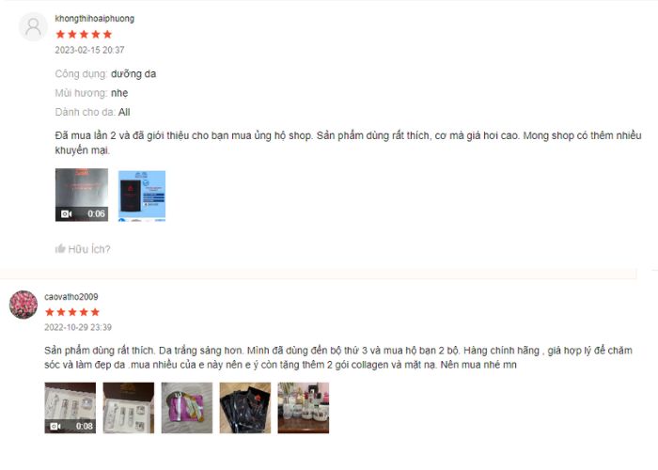The image size is (658, 470).
Task: Mark first review as Hữu ích
Action: [x=83, y=249]
